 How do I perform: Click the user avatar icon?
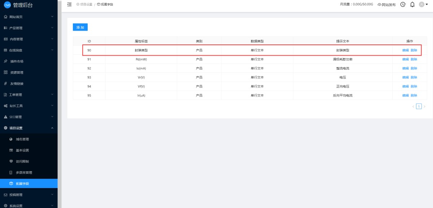pos(421,5)
